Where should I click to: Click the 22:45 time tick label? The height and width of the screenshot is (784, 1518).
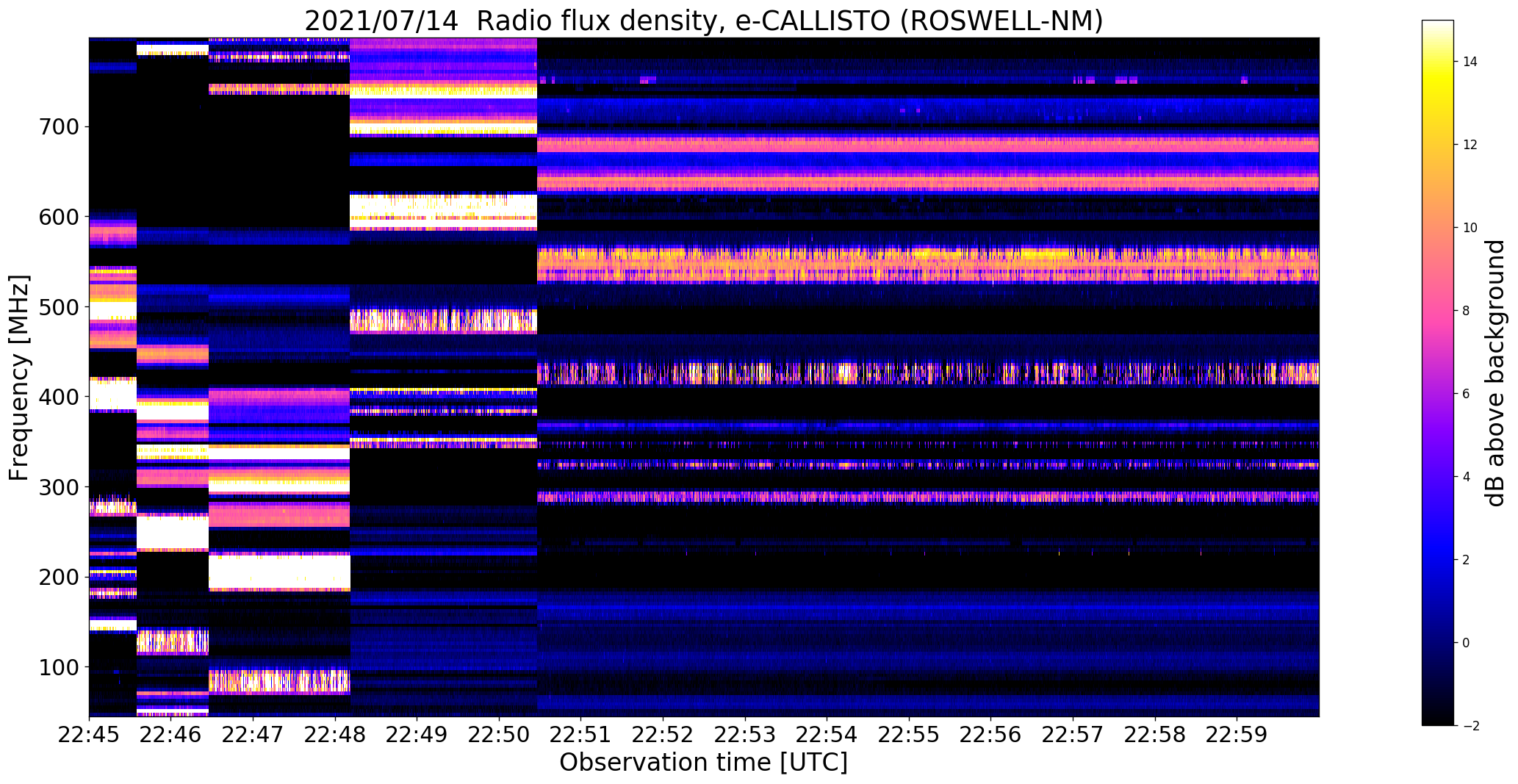point(89,735)
